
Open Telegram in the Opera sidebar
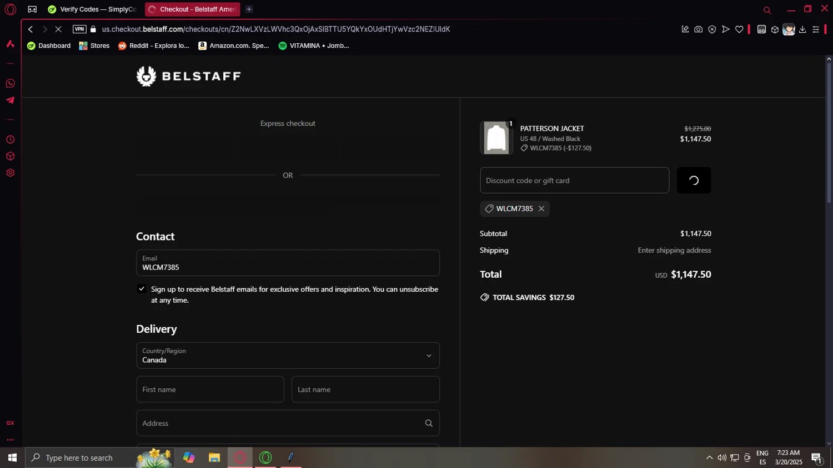(10, 100)
